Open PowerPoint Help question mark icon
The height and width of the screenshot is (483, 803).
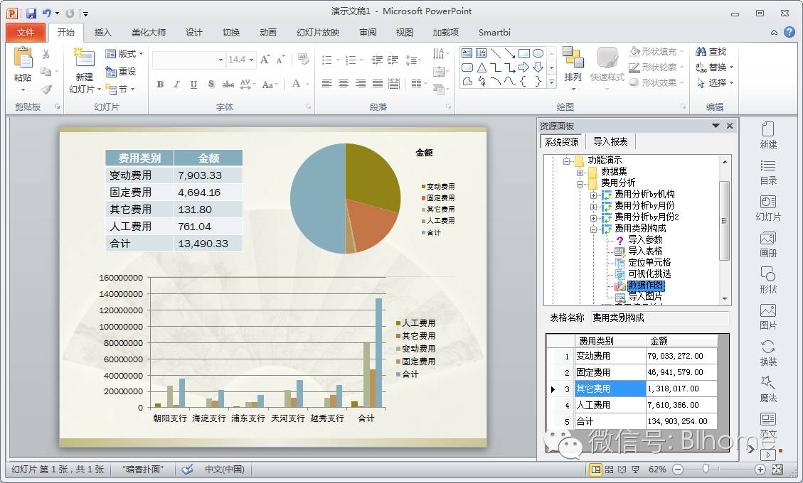coord(789,32)
